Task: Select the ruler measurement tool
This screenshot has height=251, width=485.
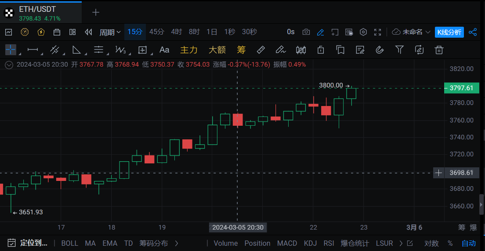Action: [260, 50]
